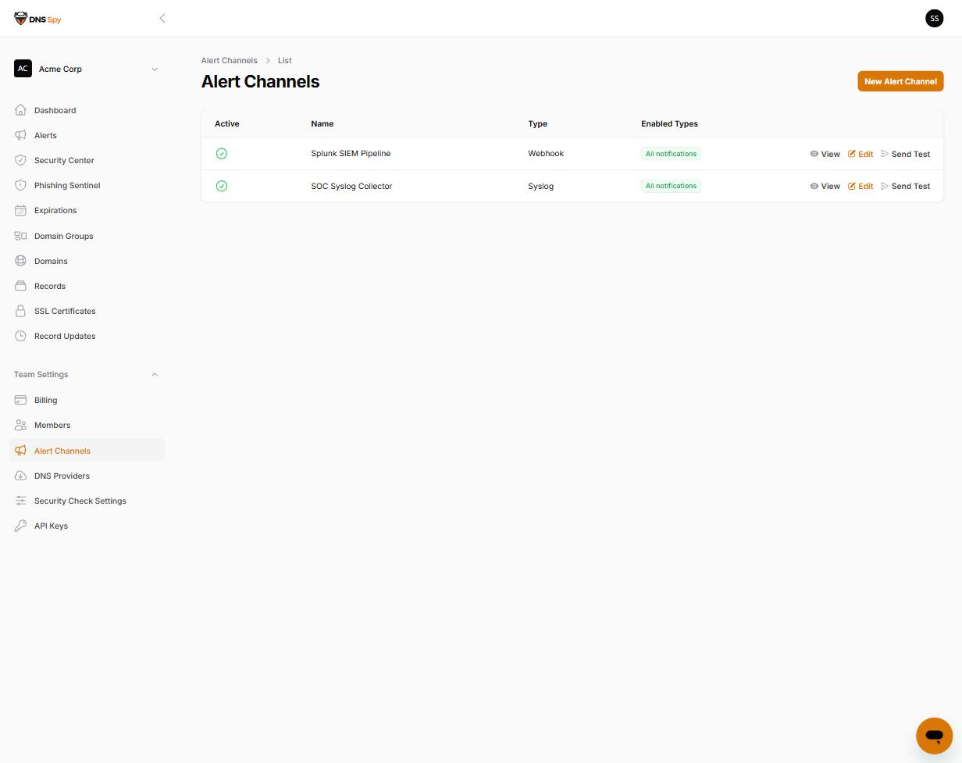962x763 pixels.
Task: Open the chat support widget
Action: tap(934, 736)
